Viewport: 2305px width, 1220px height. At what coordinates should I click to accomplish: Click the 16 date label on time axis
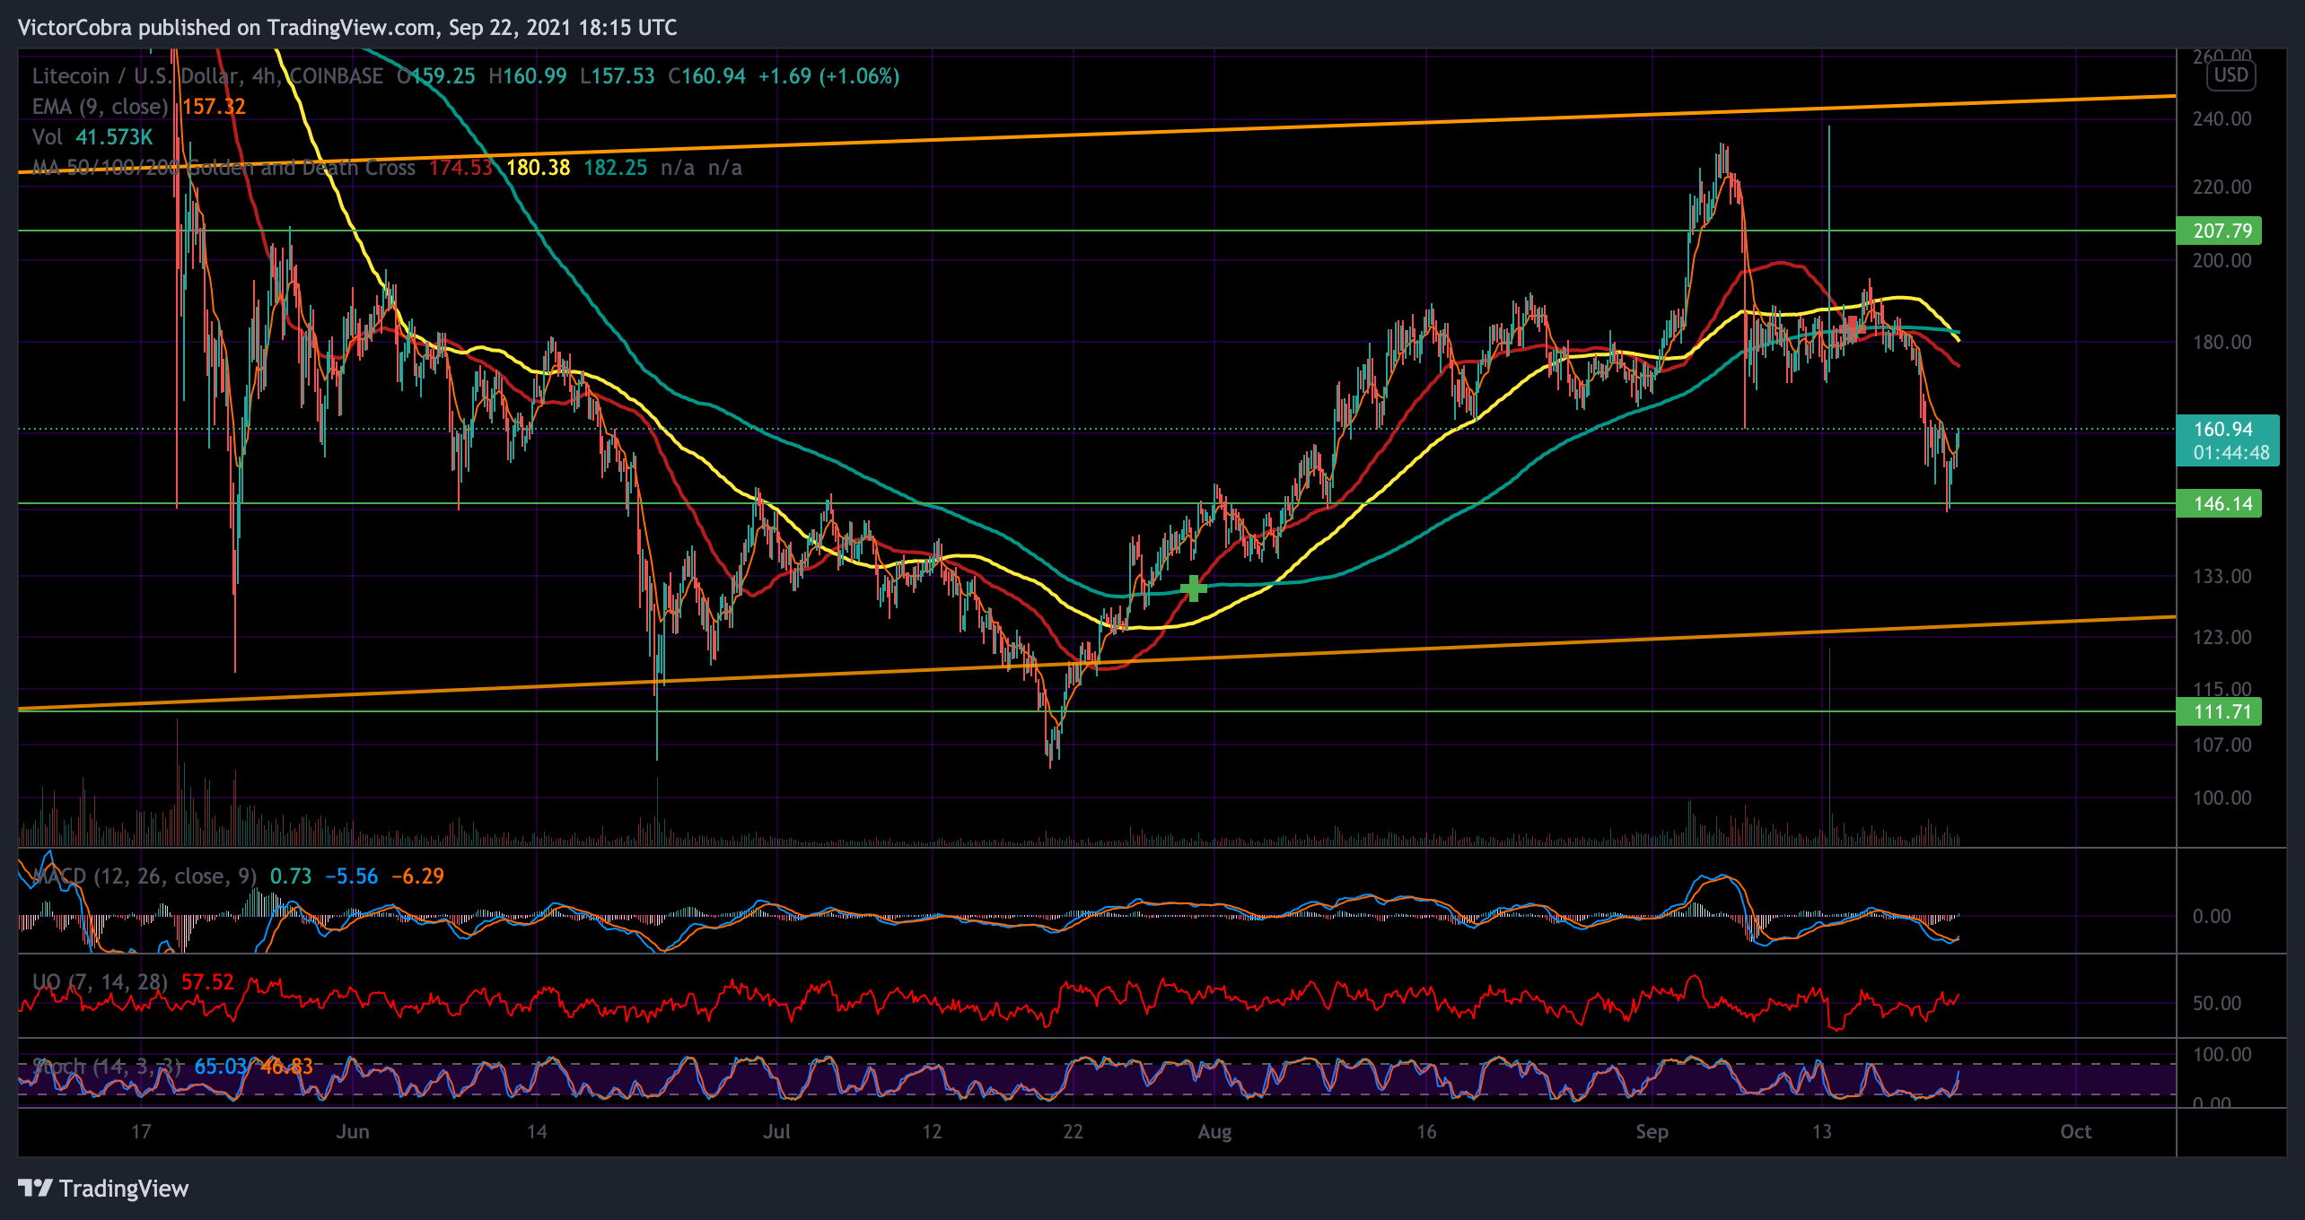tap(1426, 1132)
